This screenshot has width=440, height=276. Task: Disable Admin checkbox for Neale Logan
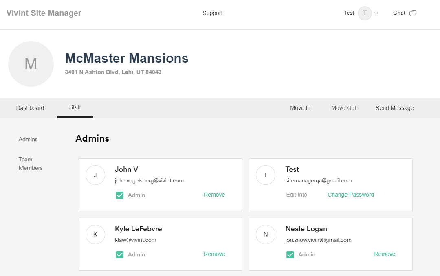(x=290, y=255)
